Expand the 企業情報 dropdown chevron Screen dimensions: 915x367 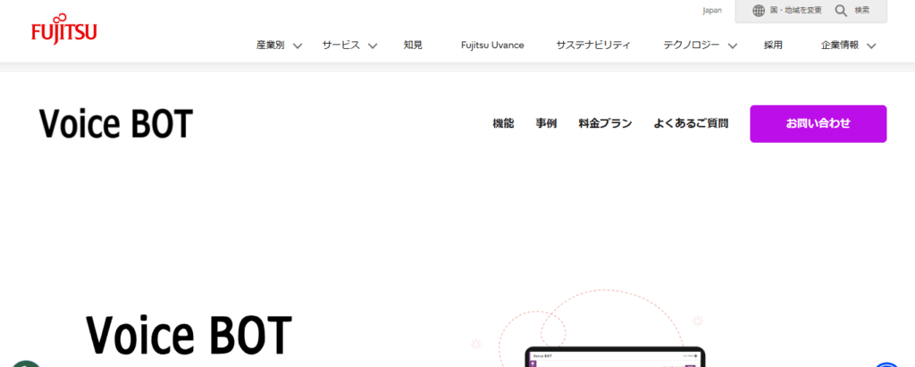871,46
